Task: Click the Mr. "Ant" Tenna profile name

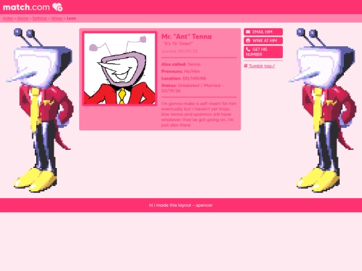Action: [186, 37]
